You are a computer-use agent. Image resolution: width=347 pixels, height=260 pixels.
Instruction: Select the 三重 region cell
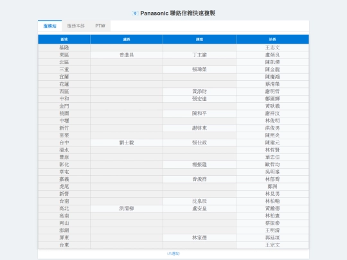click(64, 69)
